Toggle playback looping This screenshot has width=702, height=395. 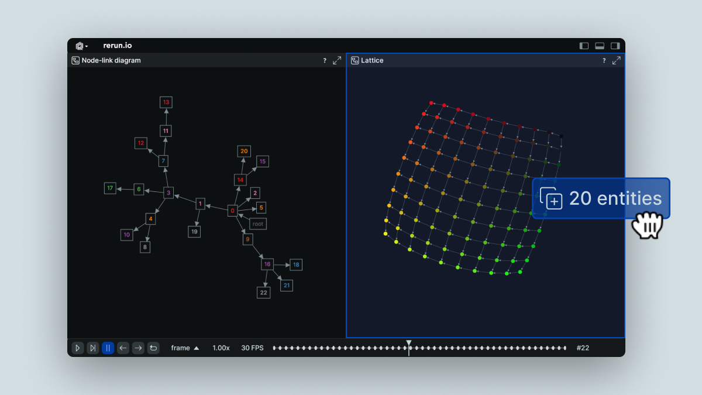tap(153, 348)
